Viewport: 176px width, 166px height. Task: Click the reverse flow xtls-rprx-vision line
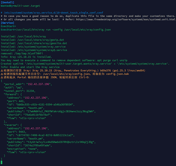26,152
